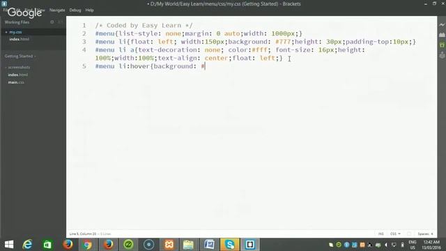
Task: Open first Firefox icon on taskbar
Action: point(68,245)
